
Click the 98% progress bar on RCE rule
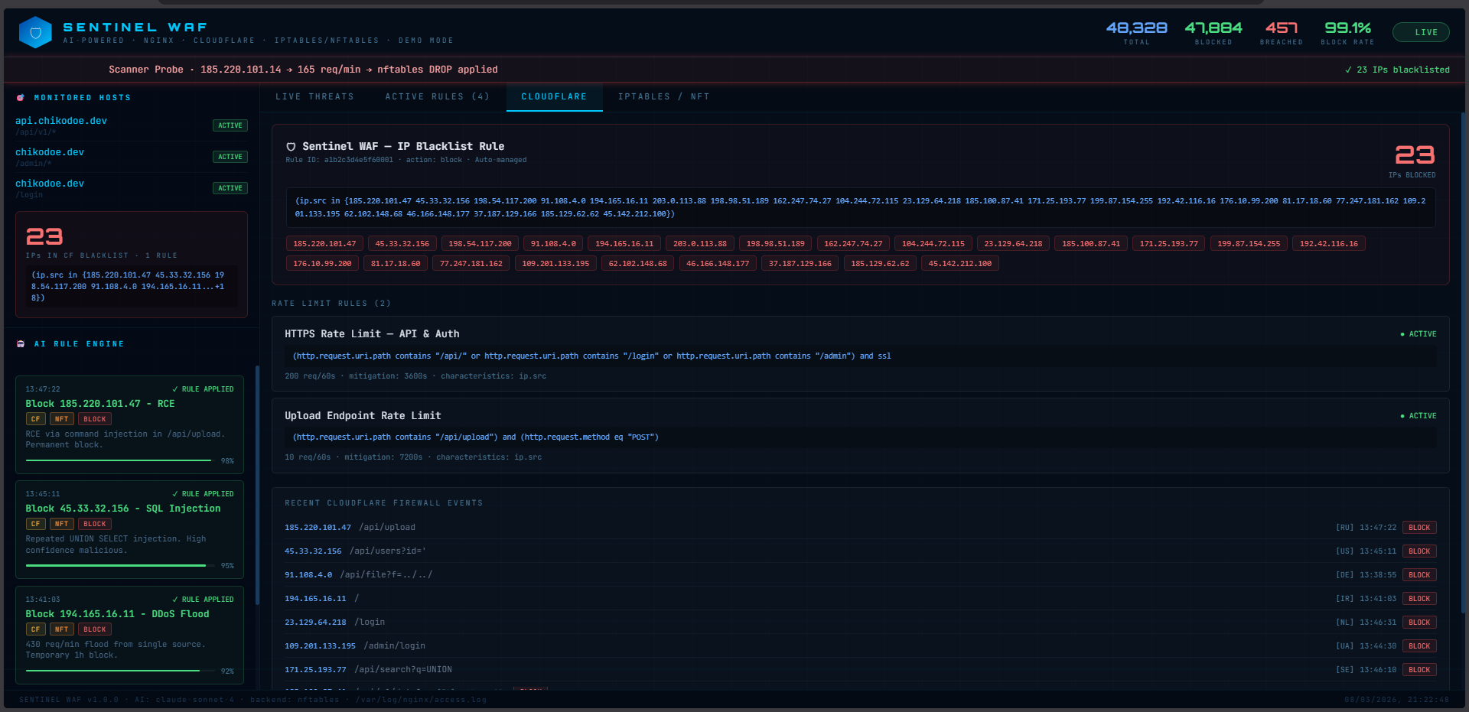[118, 460]
